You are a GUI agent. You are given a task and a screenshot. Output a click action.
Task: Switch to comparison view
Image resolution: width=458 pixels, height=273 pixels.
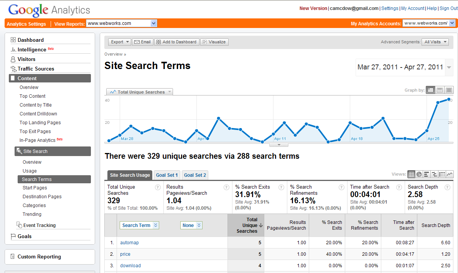click(434, 174)
